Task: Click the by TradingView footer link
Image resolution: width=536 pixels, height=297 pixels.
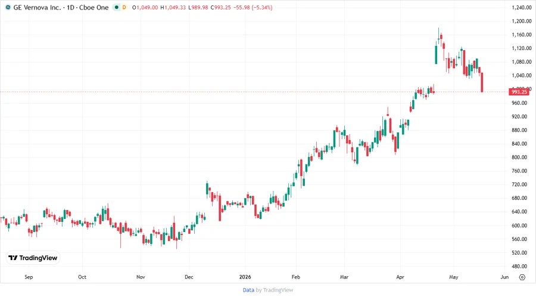Action: (x=275, y=290)
